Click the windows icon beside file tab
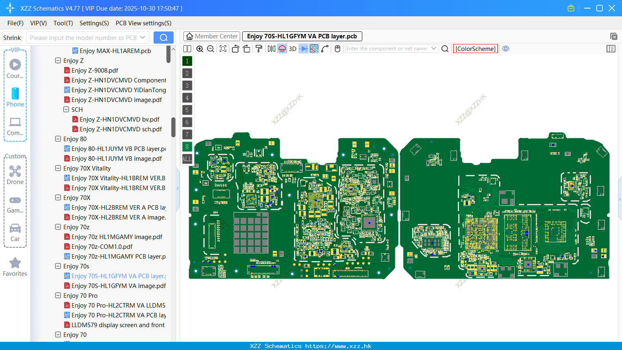The image size is (622, 350). coord(613,36)
